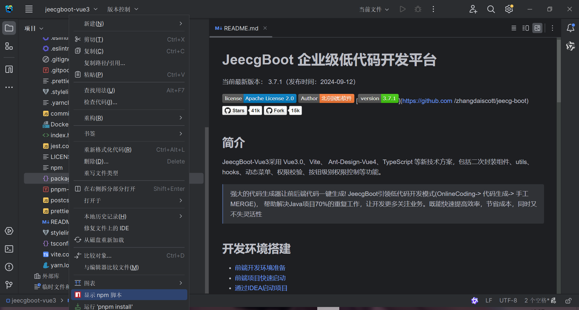
Task: Open the AI Assistant panel
Action: (571, 46)
